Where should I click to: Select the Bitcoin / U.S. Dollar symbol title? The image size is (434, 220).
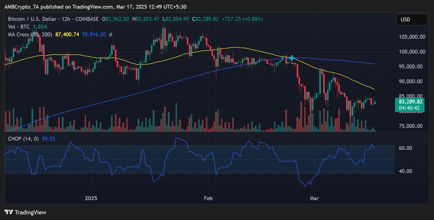pos(32,19)
